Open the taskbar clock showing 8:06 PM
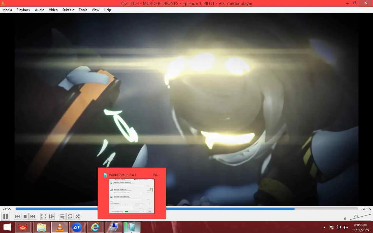The image size is (373, 233). (360, 227)
